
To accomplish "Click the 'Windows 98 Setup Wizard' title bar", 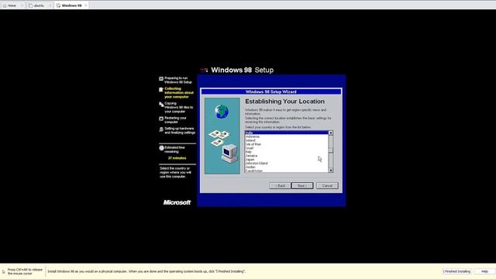I will [x=271, y=91].
